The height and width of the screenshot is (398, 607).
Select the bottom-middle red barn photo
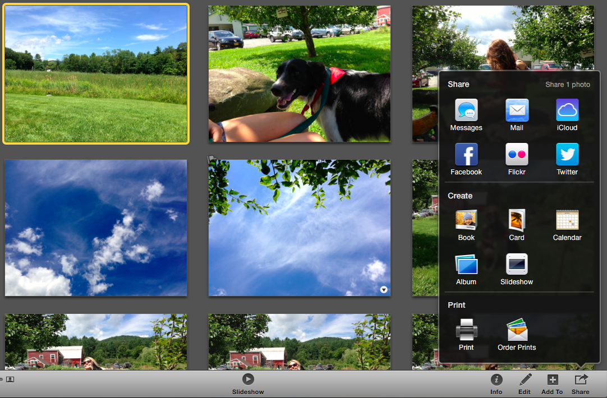click(x=299, y=341)
